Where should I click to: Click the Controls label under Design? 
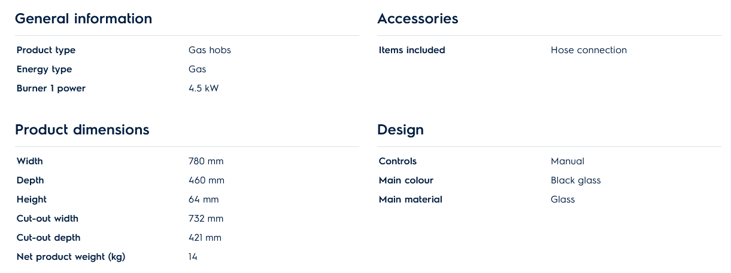point(398,161)
